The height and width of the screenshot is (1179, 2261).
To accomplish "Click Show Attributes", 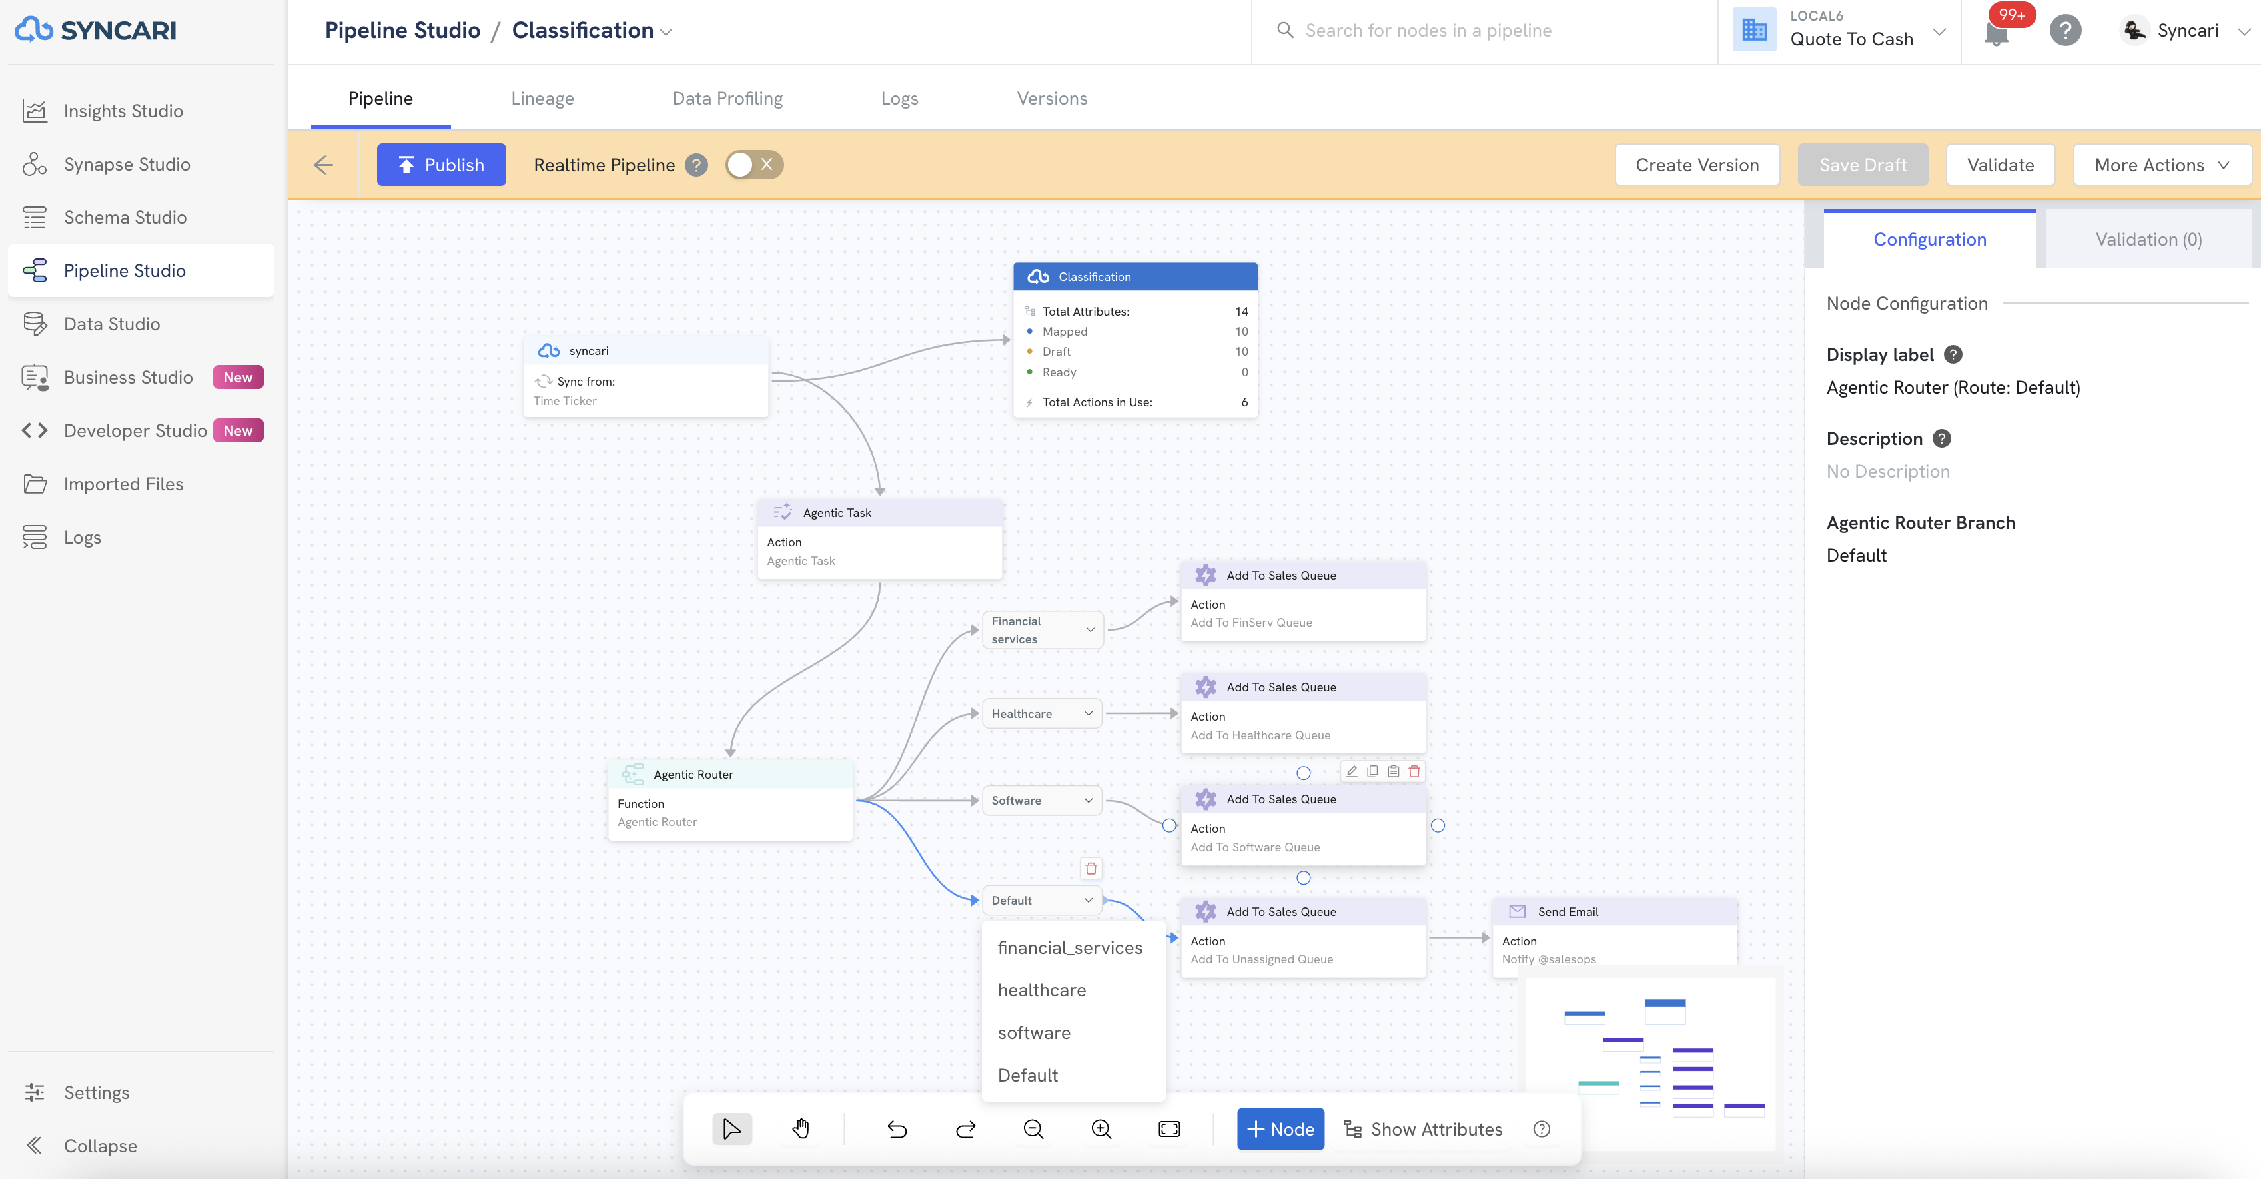I will click(1424, 1129).
